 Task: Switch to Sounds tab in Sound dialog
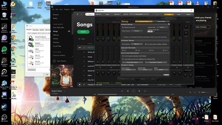(x=42, y=30)
